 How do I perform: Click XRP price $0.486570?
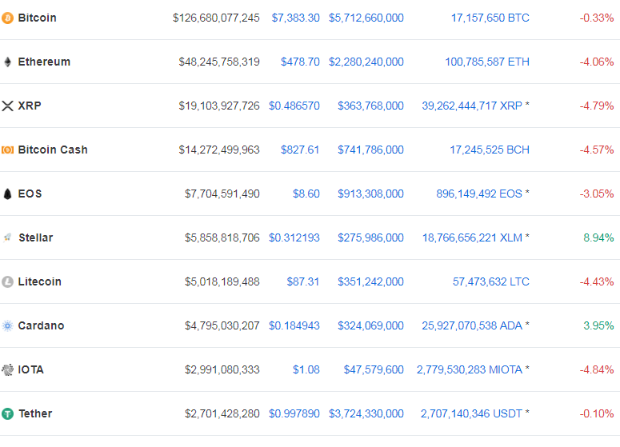(x=294, y=106)
